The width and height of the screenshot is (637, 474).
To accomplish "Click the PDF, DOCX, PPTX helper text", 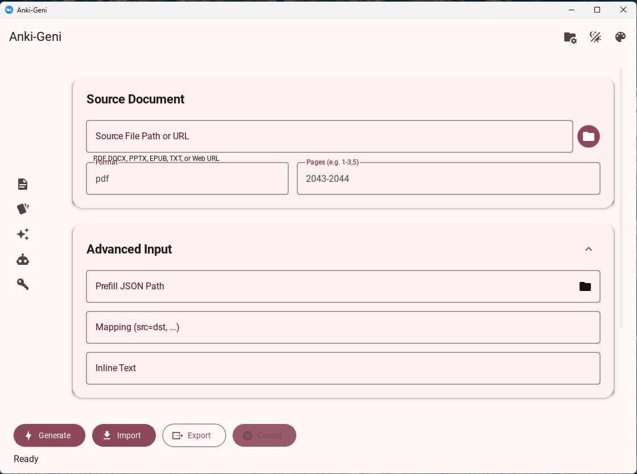I will 156,158.
